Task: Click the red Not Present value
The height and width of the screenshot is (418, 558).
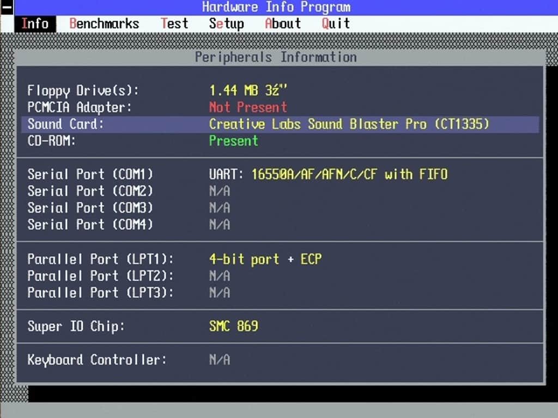Action: coord(248,107)
